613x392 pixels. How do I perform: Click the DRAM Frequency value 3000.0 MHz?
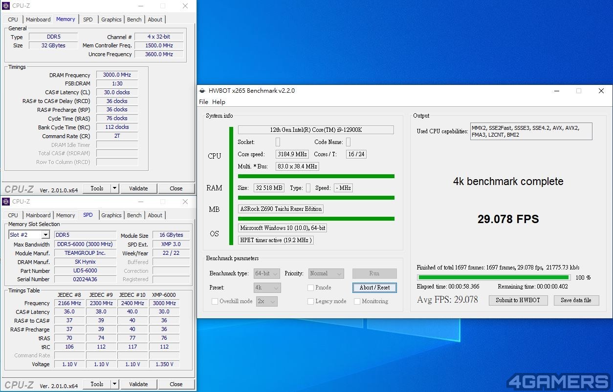tap(117, 75)
